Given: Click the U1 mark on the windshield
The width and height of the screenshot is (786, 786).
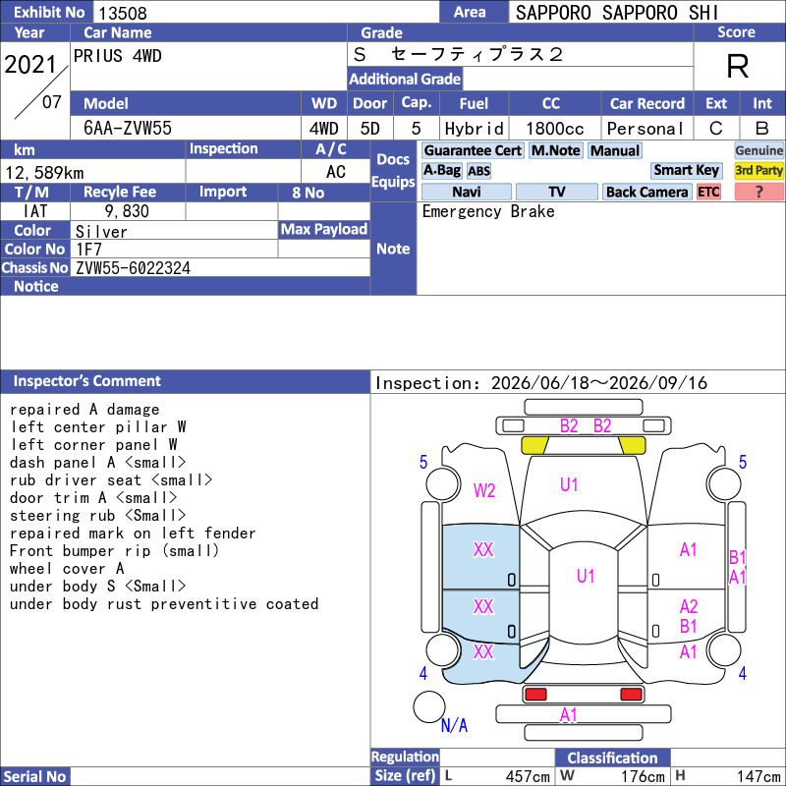Looking at the screenshot, I should pos(569,484).
